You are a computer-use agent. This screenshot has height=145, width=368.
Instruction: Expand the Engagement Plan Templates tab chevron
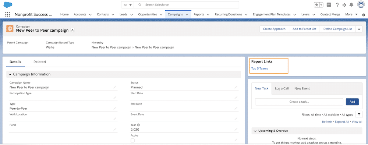[294, 15]
